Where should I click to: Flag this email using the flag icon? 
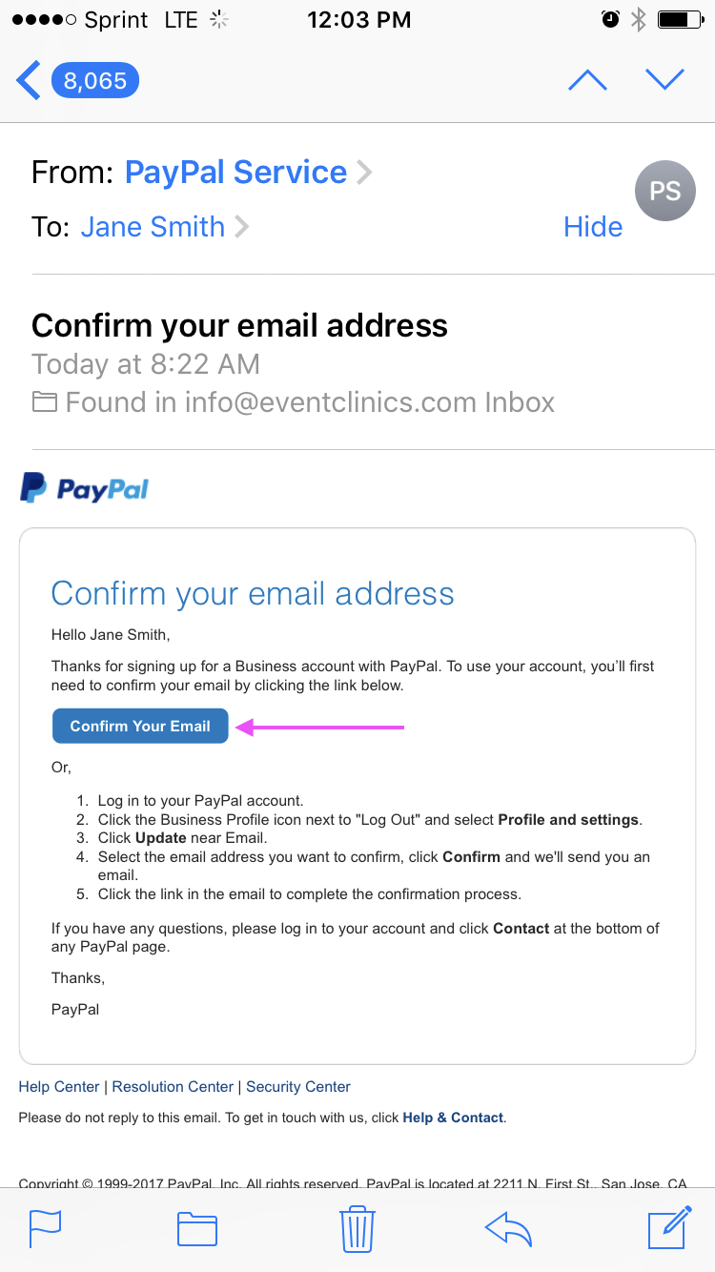tap(45, 1229)
